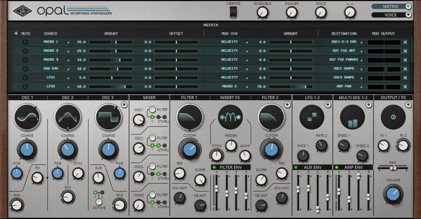Select the OSC 3 square waveform display

(109, 117)
